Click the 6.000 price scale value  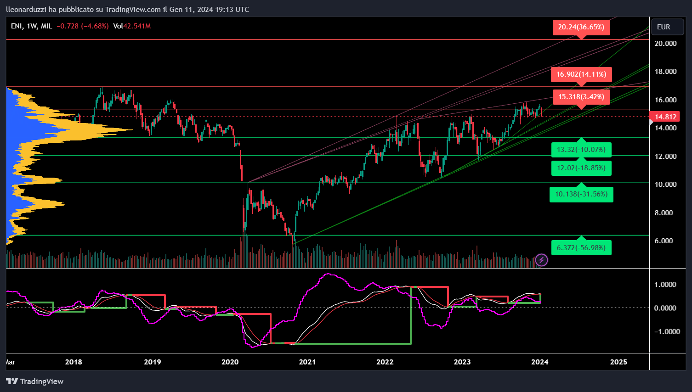coord(664,241)
